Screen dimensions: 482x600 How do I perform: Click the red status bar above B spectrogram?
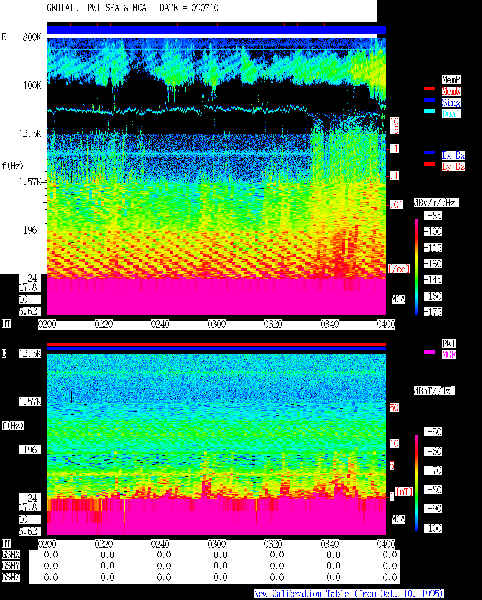point(217,344)
